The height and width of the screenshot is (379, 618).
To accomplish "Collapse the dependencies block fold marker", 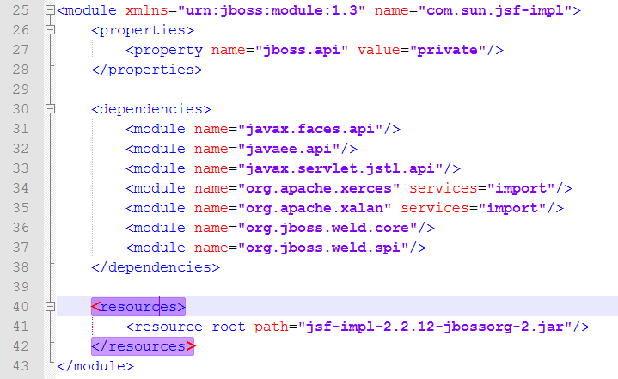I will pyautogui.click(x=50, y=109).
